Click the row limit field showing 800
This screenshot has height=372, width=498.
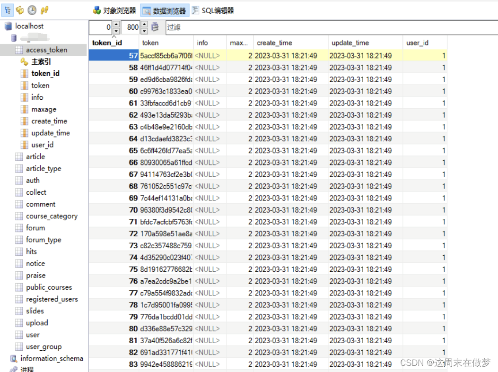tap(131, 27)
